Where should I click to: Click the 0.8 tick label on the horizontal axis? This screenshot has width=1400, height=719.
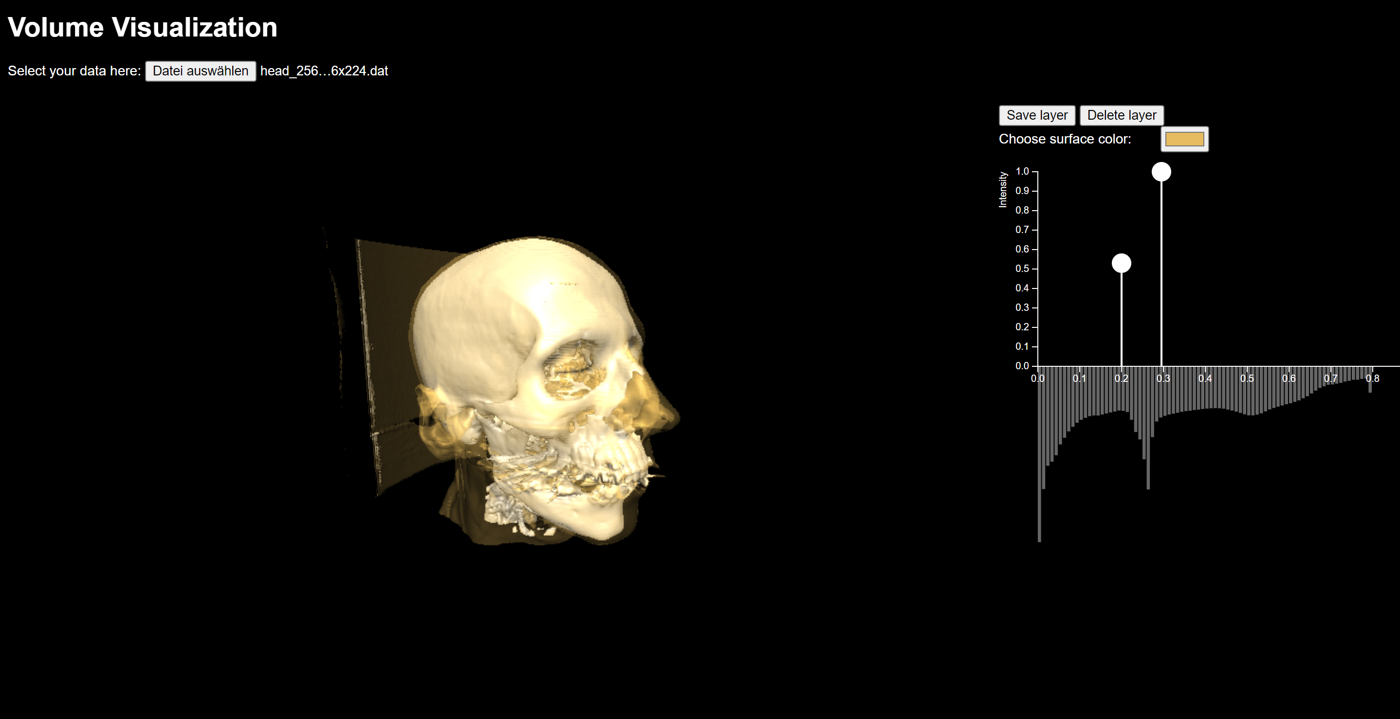point(1372,378)
